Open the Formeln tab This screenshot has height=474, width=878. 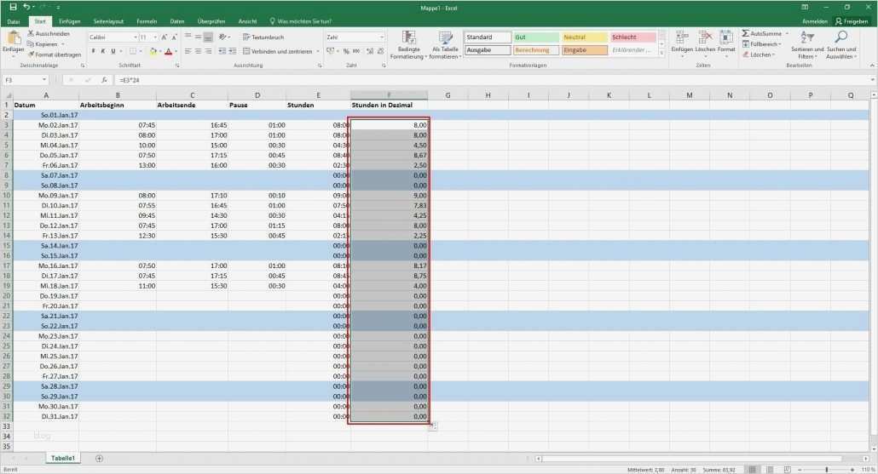tap(147, 21)
